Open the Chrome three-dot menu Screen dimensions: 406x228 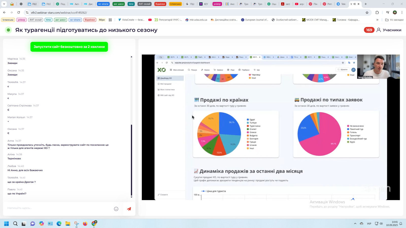pyautogui.click(x=402, y=12)
